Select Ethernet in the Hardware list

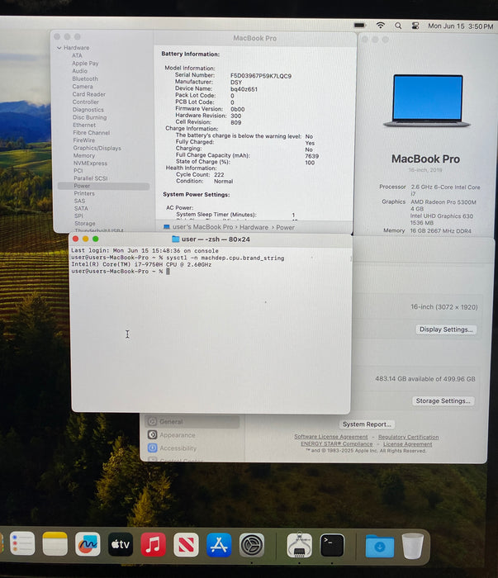click(84, 125)
